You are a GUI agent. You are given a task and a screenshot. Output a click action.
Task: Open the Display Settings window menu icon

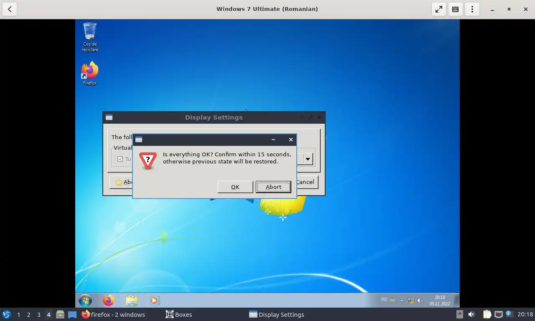tap(109, 117)
